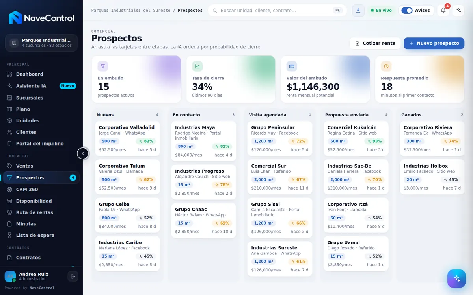Click the Disponibilidad calendar icon

pos(10,201)
